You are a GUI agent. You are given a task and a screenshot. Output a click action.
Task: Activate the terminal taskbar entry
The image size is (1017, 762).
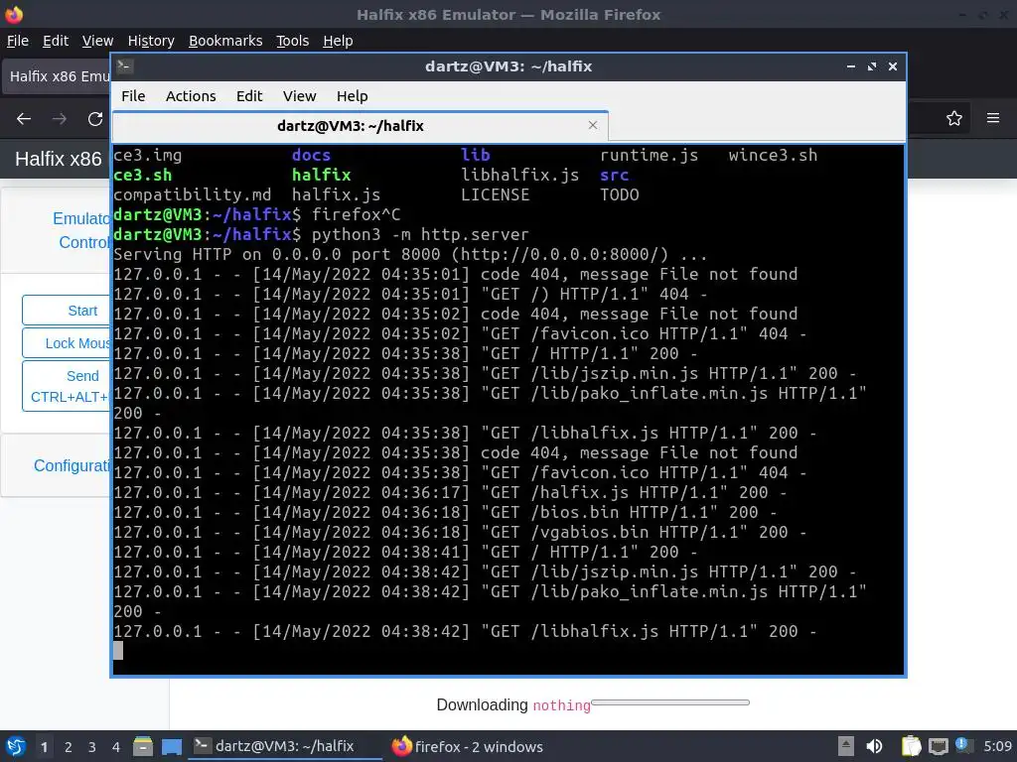point(285,746)
